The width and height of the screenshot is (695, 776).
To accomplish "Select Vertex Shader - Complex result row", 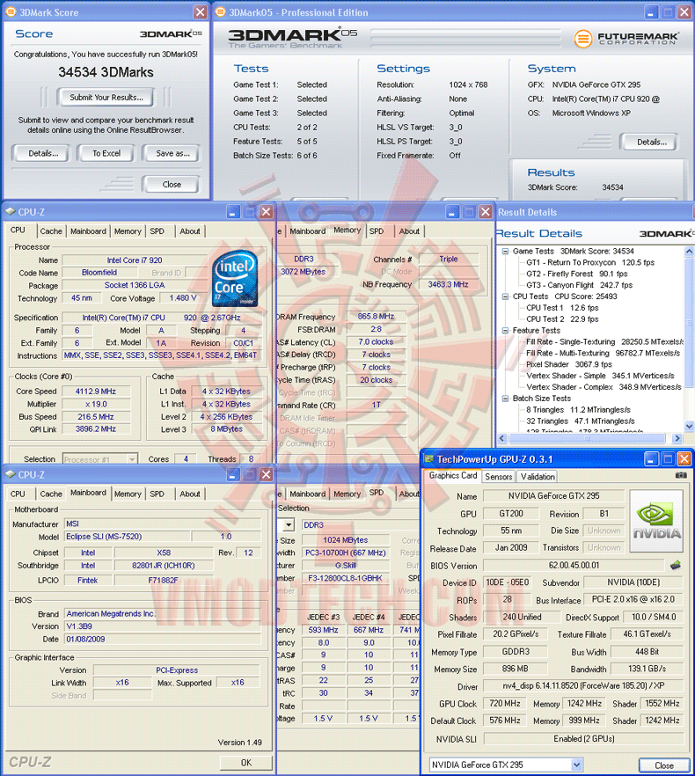I will coord(604,387).
